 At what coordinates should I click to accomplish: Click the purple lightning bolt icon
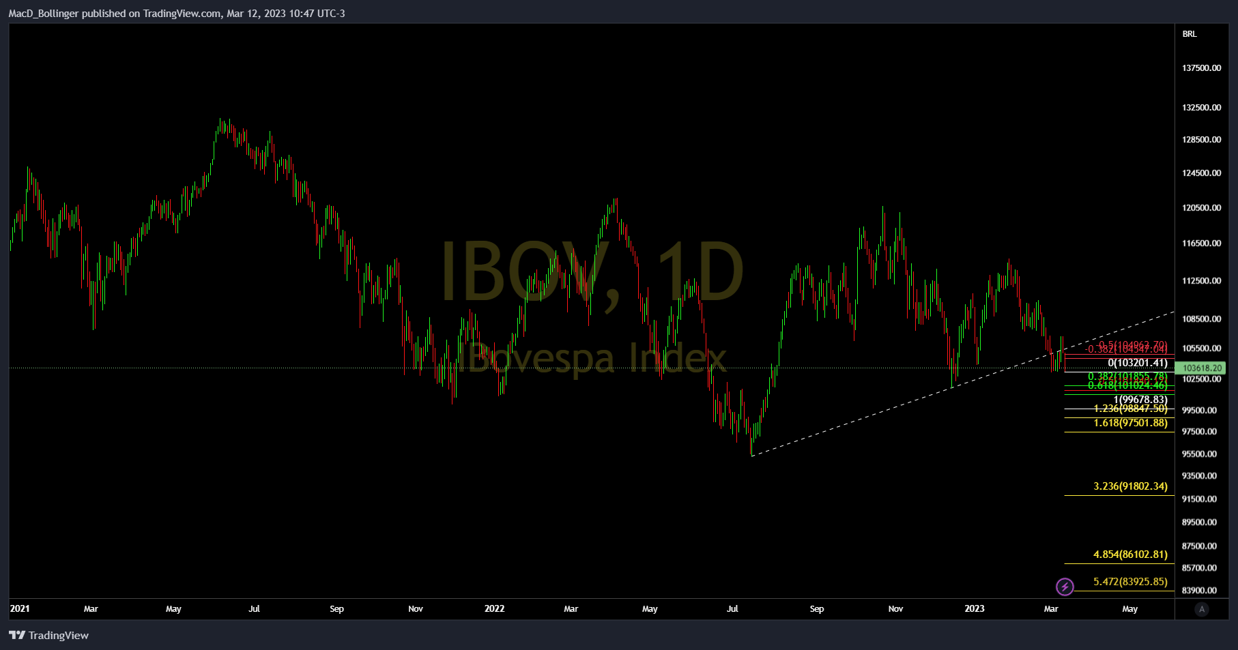pos(1065,587)
